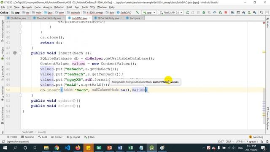The height and width of the screenshot is (152, 270).
Task: Click fold marker on line 51
Action: coord(20,95)
